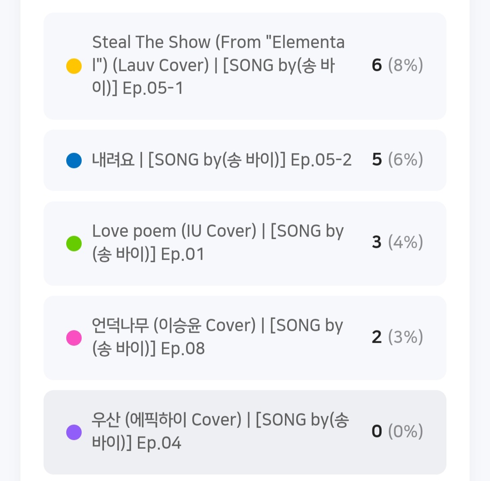This screenshot has height=481, width=490.
Task: Open the Love poem (IU Cover) Ep.01 title
Action: [218, 242]
